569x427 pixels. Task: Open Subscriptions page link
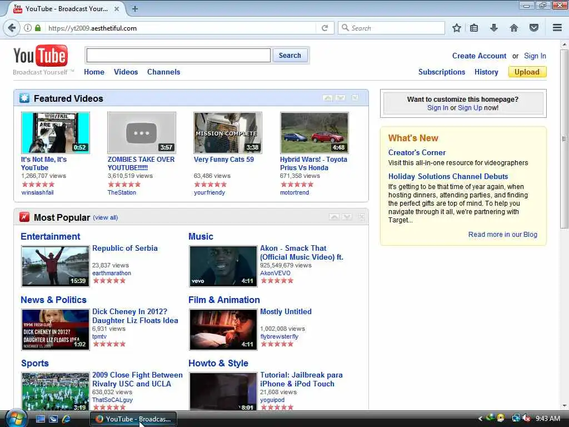click(x=442, y=72)
